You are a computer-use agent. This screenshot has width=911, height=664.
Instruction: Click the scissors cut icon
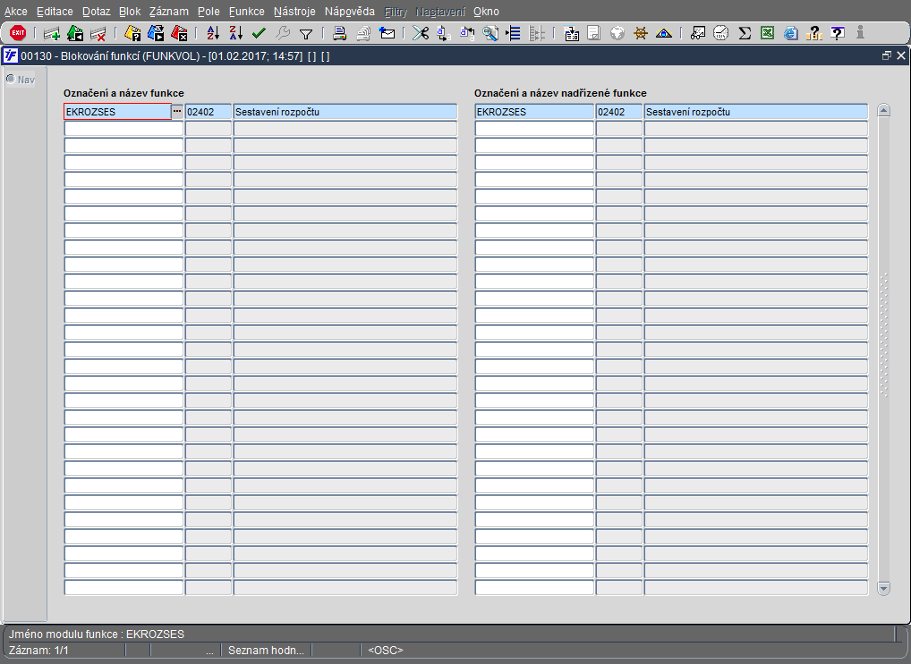pos(420,34)
